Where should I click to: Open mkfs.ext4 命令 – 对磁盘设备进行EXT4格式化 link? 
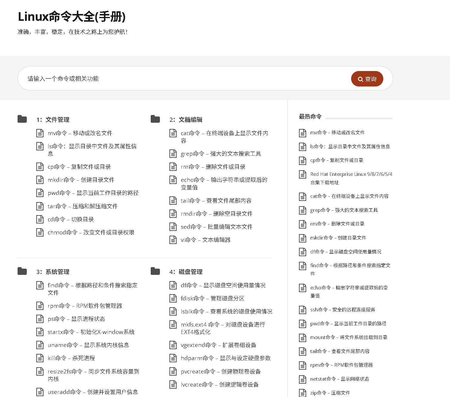click(x=223, y=328)
